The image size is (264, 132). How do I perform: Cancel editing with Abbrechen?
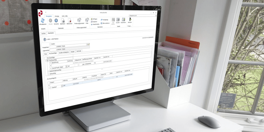click(x=70, y=20)
